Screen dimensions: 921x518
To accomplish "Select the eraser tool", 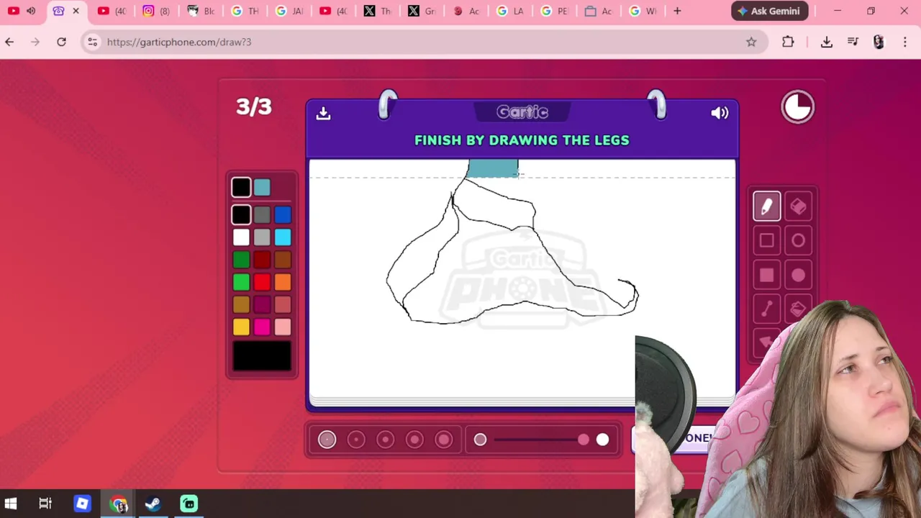I will [x=798, y=206].
